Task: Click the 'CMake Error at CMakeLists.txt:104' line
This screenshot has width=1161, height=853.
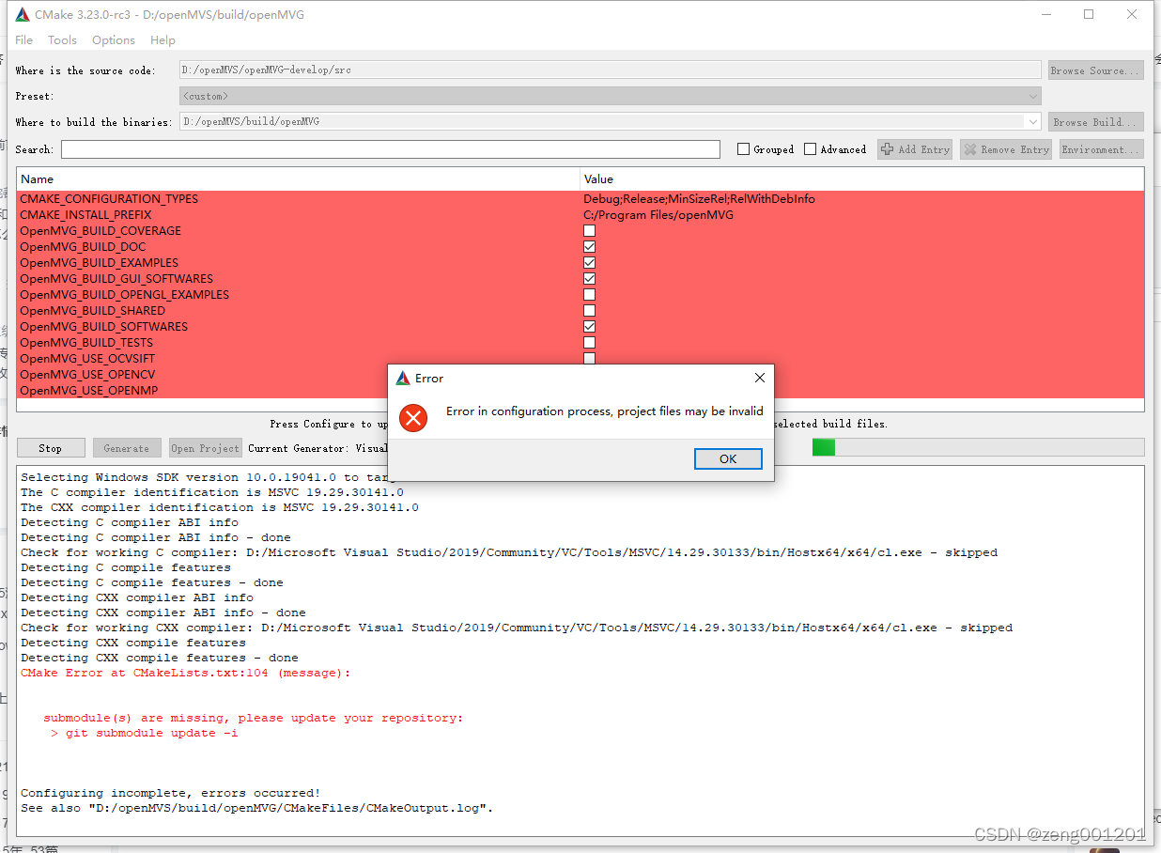Action: 185,673
